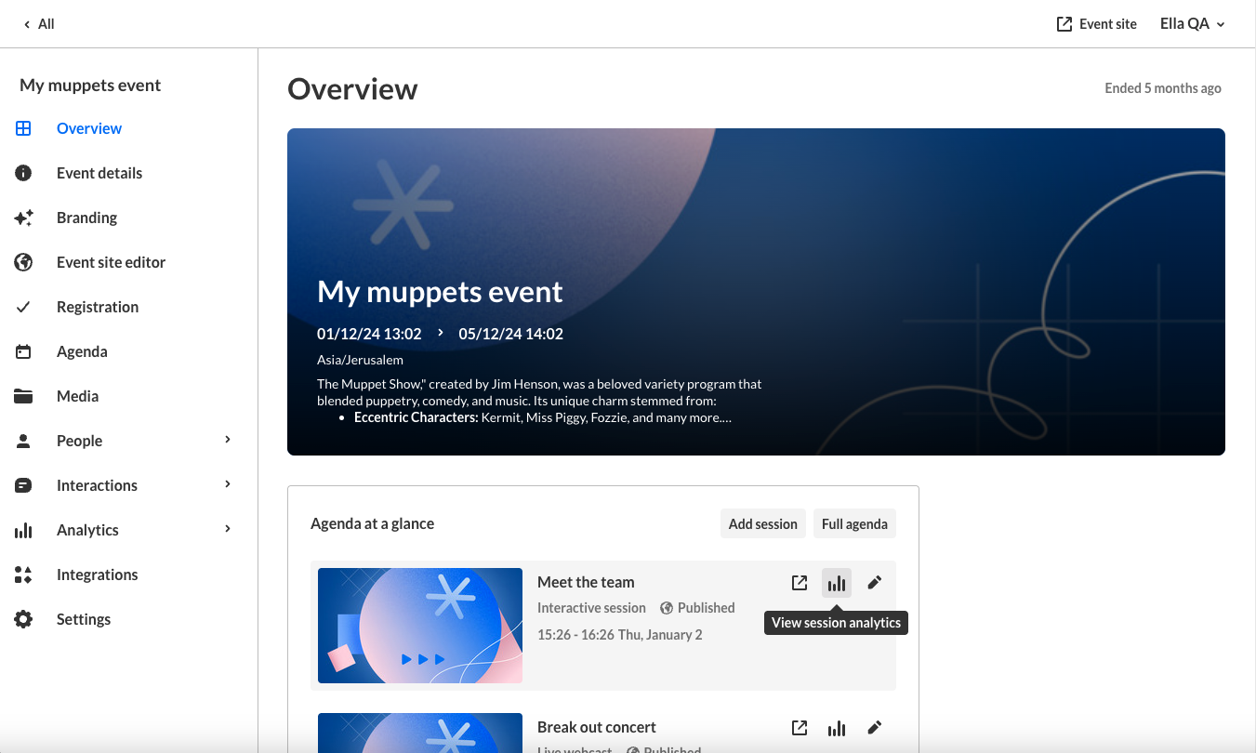Click the Break out concert session title
1256x753 pixels.
[x=597, y=727]
